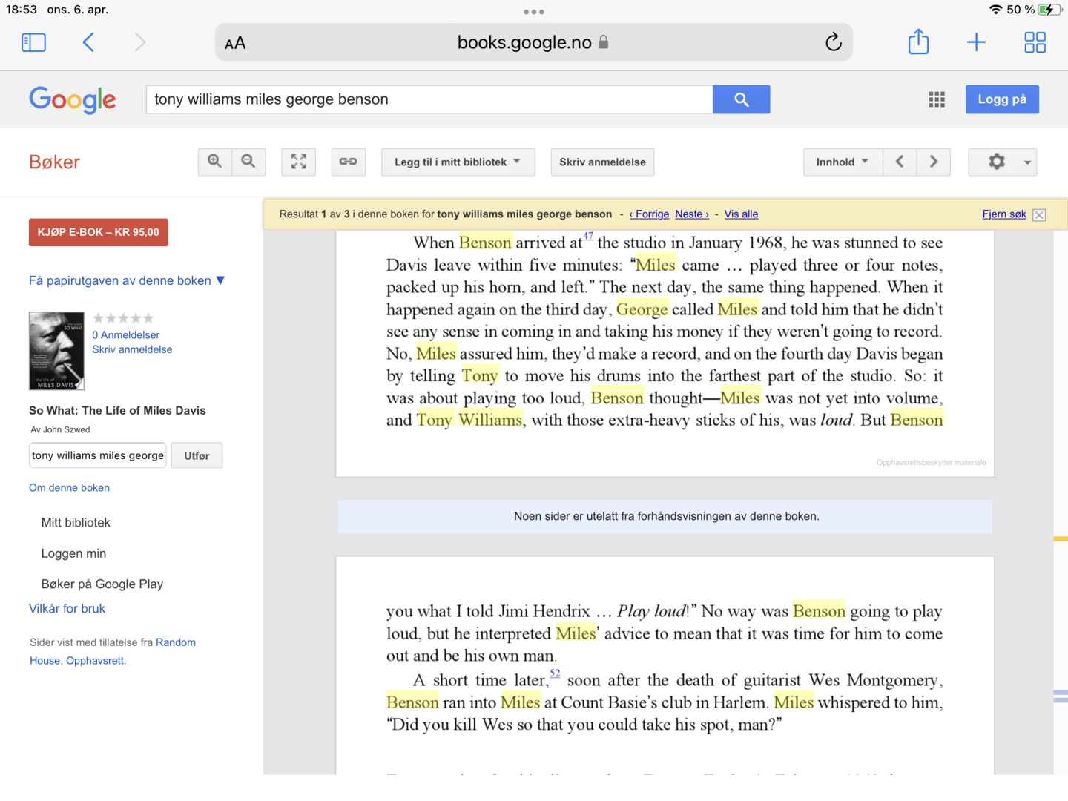Reload the books.google.no page

833,42
